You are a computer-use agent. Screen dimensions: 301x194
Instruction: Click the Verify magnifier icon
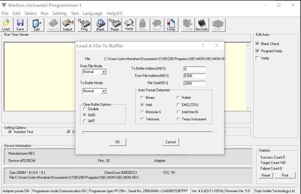[x=129, y=25]
